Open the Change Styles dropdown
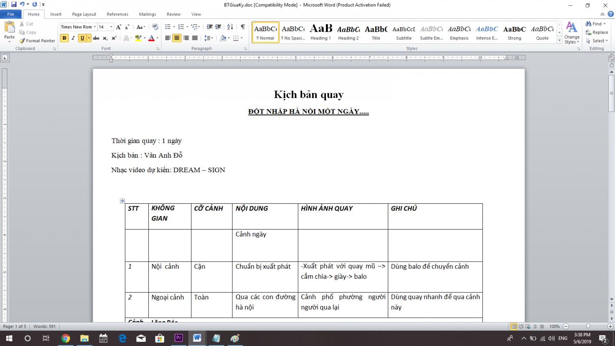Viewport: 615px width, 346px height. tap(572, 33)
